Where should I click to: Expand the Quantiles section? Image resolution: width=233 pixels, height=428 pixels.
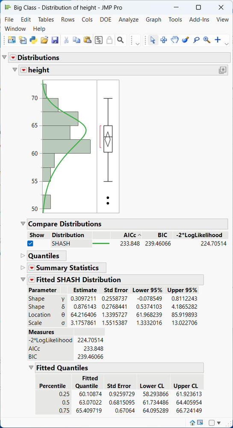(x=23, y=256)
